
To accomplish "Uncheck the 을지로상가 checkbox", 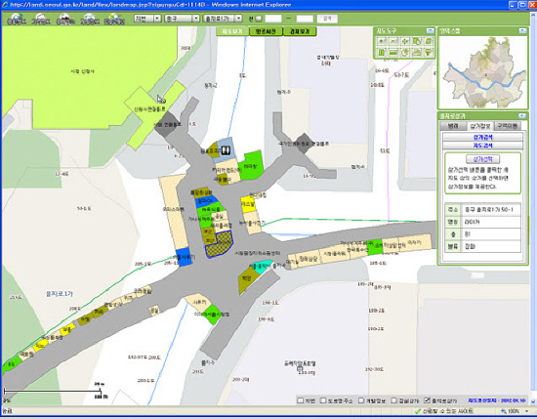I will pos(427,400).
